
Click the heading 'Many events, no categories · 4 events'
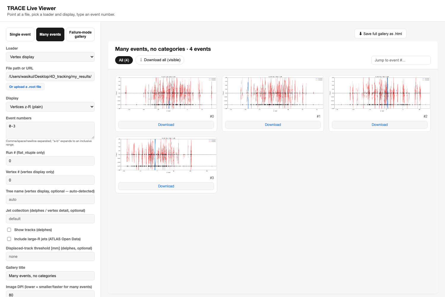pyautogui.click(x=163, y=49)
